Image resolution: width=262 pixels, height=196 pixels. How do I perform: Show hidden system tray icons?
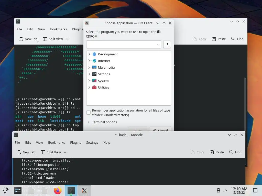[x=226, y=190]
